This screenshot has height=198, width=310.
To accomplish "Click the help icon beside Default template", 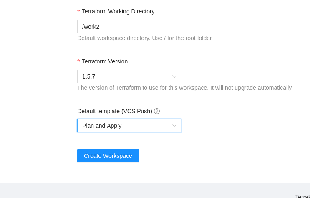I will [157, 111].
